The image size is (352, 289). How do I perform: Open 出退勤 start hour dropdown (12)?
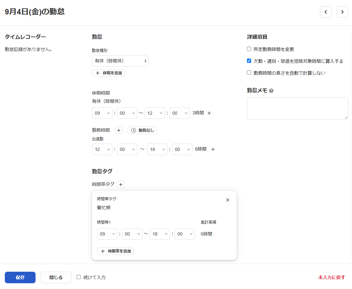pyautogui.click(x=102, y=149)
